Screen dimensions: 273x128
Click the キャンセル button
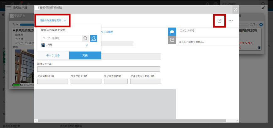53,55
